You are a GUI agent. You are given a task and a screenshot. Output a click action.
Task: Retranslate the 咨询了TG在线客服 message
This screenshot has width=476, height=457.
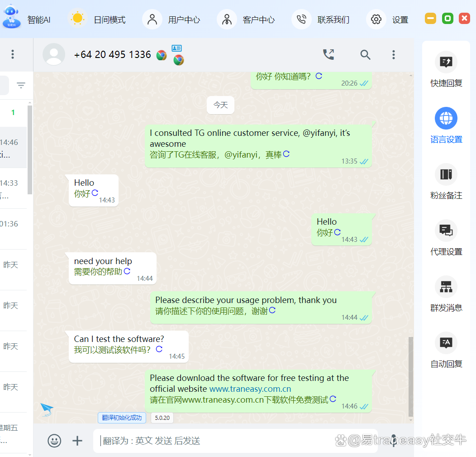tap(286, 154)
